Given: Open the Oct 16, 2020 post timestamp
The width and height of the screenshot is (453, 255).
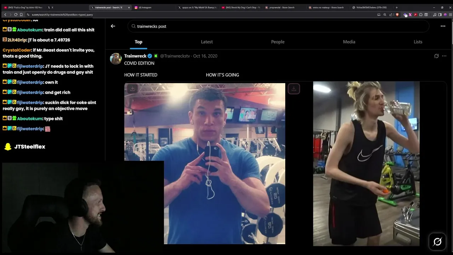Looking at the screenshot, I should pos(205,56).
